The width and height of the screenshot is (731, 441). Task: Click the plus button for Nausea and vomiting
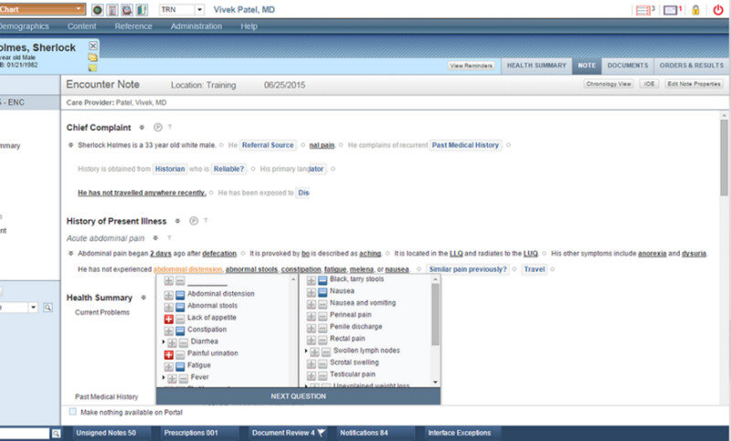point(312,303)
